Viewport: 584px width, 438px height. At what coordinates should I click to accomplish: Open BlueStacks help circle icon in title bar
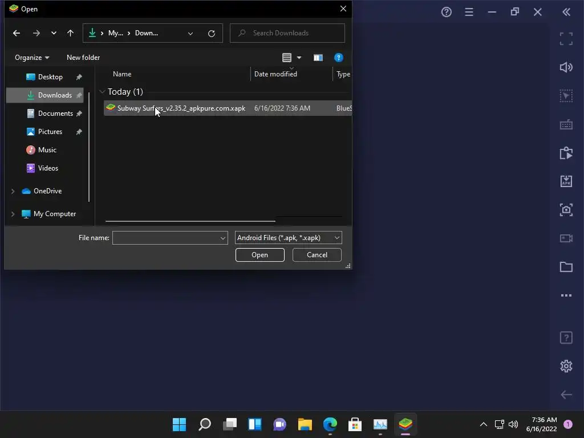[x=446, y=12]
